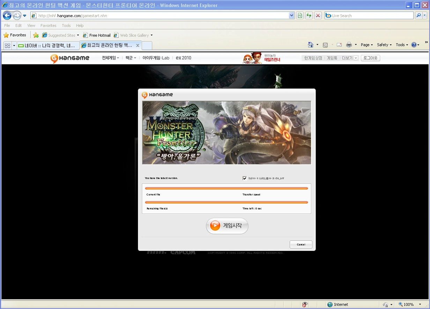Open the Edit menu
The image size is (430, 309).
pos(18,26)
